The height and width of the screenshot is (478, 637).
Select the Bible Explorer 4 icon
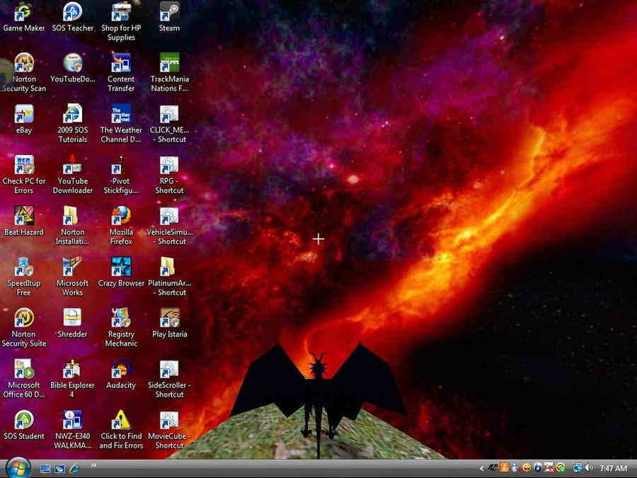click(x=72, y=379)
